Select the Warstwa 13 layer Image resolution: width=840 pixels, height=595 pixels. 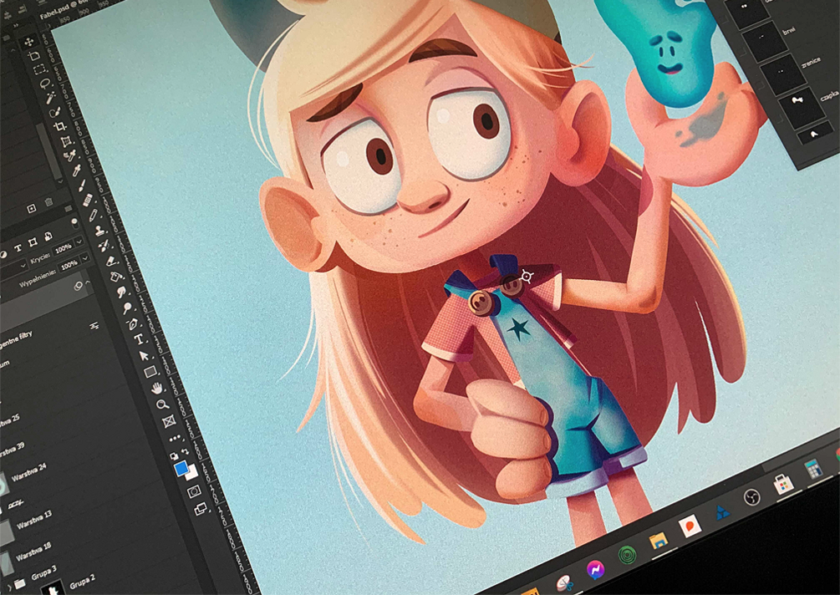click(x=34, y=520)
